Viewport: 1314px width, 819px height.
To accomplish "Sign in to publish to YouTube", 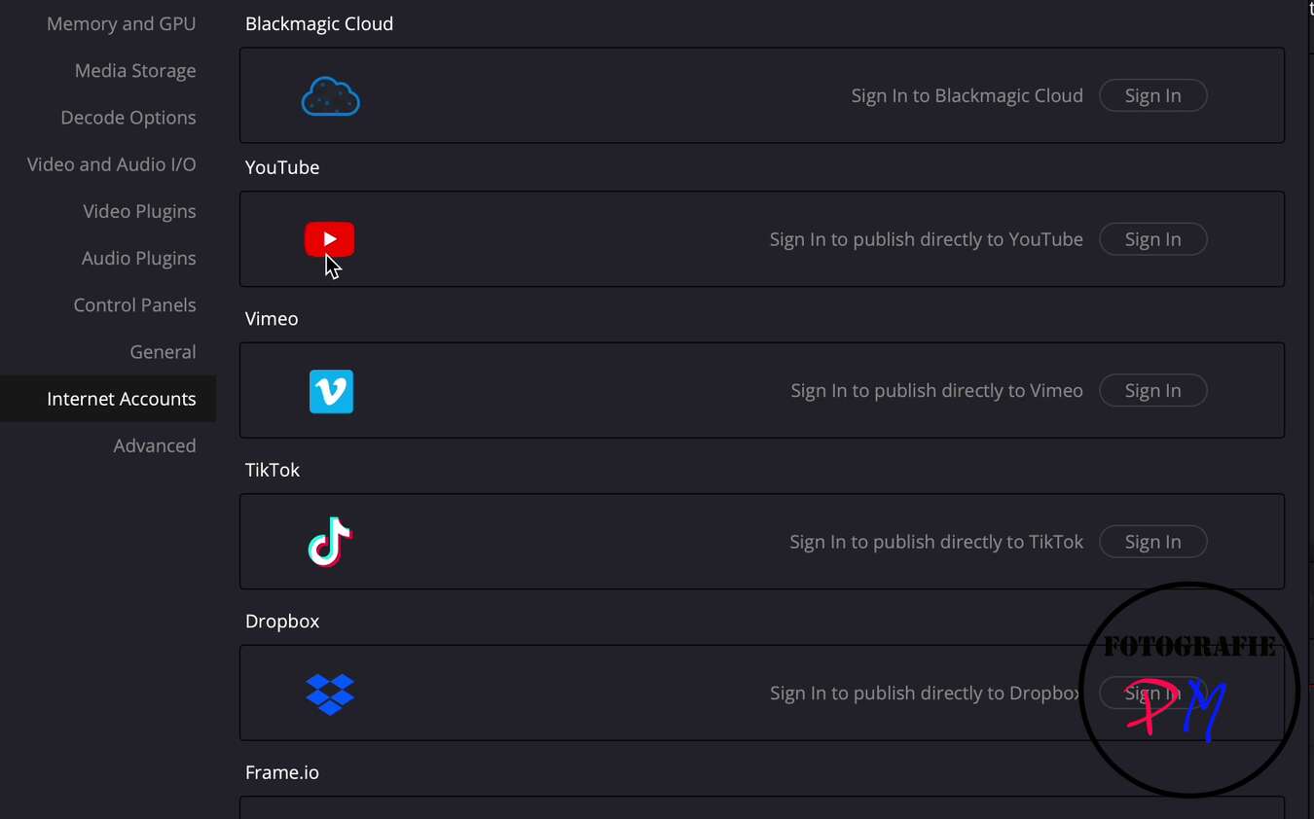I will pos(1153,239).
